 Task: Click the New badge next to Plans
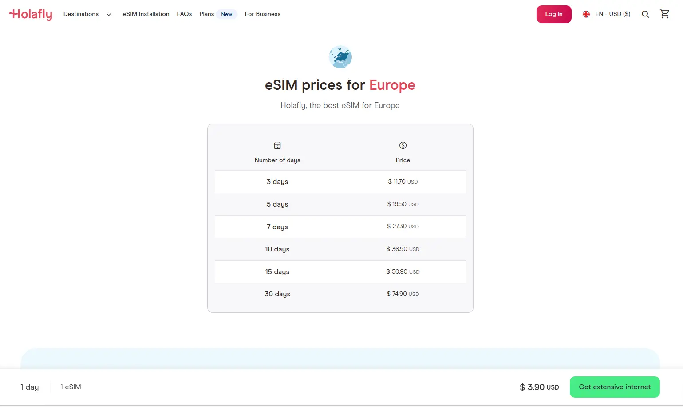226,14
